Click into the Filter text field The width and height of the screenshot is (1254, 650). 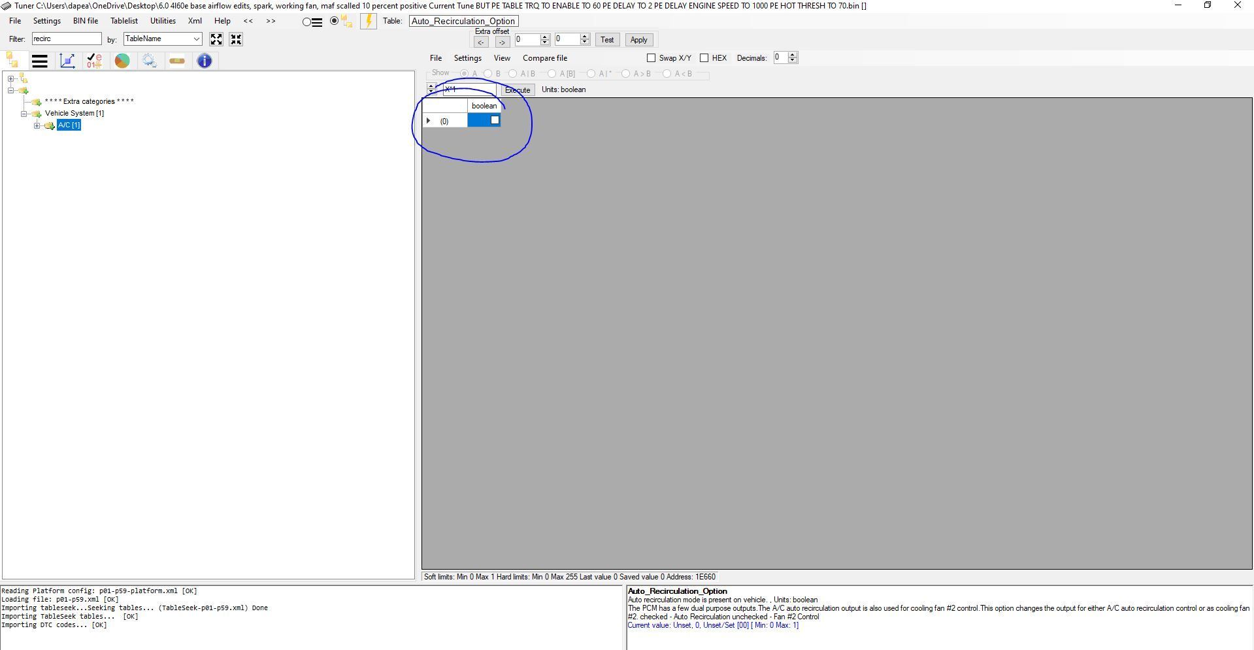click(67, 39)
